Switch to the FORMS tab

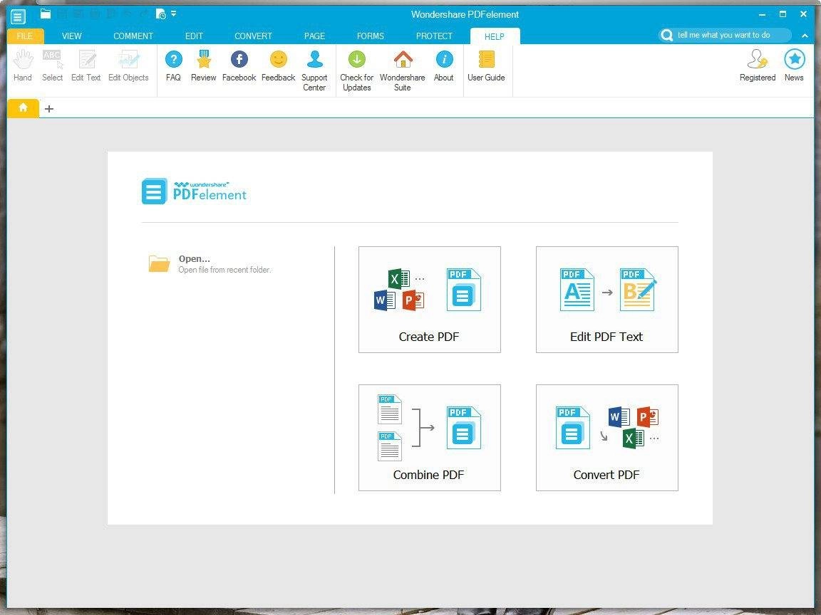(x=370, y=36)
